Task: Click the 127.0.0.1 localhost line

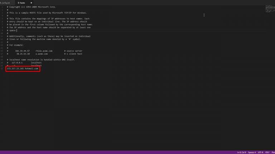Action: click(24, 63)
